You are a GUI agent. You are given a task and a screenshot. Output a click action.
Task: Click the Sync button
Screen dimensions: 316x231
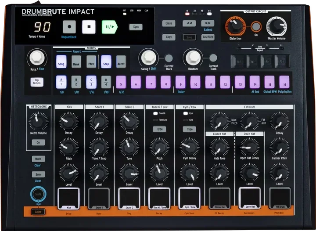[x=136, y=27]
